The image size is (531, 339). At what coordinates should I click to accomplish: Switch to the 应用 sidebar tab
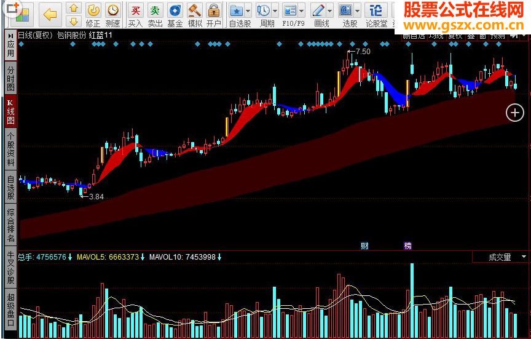click(10, 45)
